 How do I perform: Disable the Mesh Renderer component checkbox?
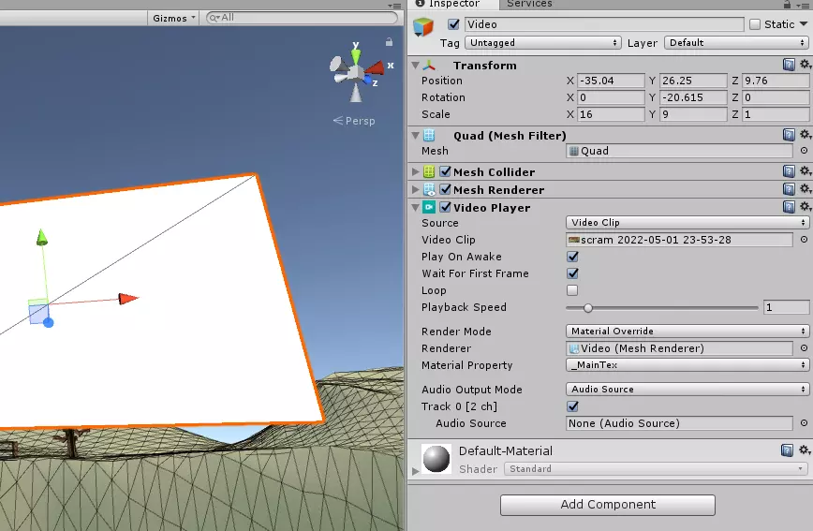coord(445,189)
